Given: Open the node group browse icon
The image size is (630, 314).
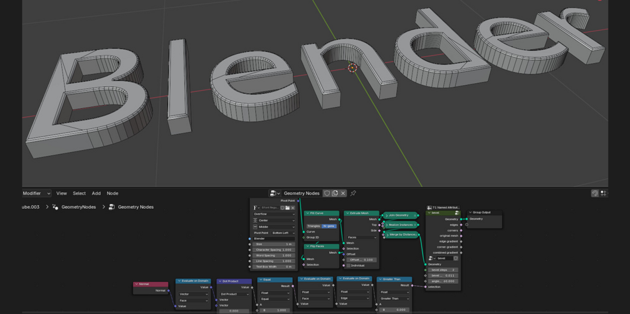Looking at the screenshot, I should point(275,193).
